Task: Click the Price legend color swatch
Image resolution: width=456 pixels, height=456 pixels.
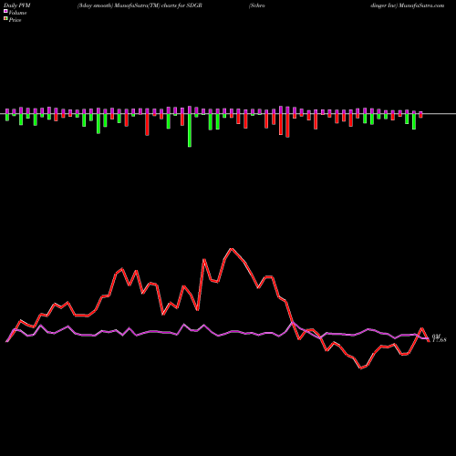Action: click(5, 18)
